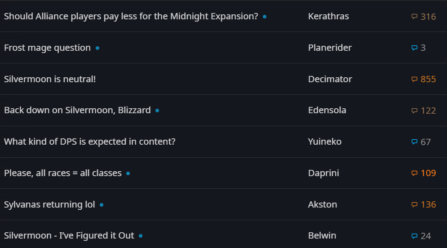Click the unread dot on Edensola's topic
447x248 pixels.
tap(157, 111)
